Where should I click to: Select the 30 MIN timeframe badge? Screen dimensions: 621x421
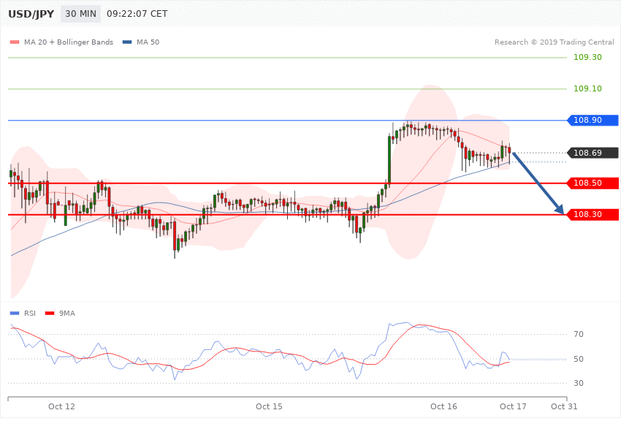[x=81, y=14]
